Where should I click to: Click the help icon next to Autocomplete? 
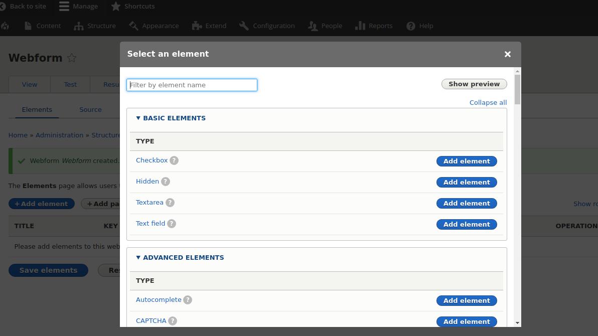(x=188, y=300)
